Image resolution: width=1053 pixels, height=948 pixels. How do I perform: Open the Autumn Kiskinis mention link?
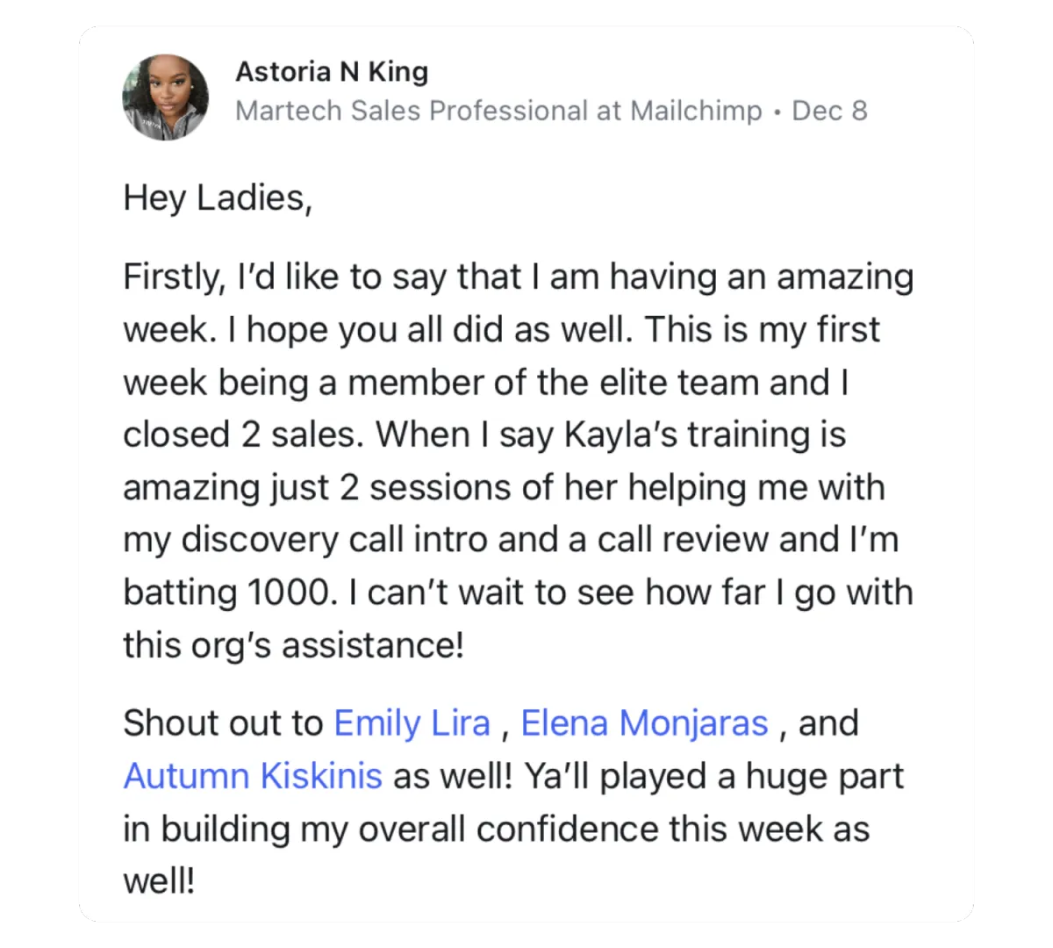point(253,776)
